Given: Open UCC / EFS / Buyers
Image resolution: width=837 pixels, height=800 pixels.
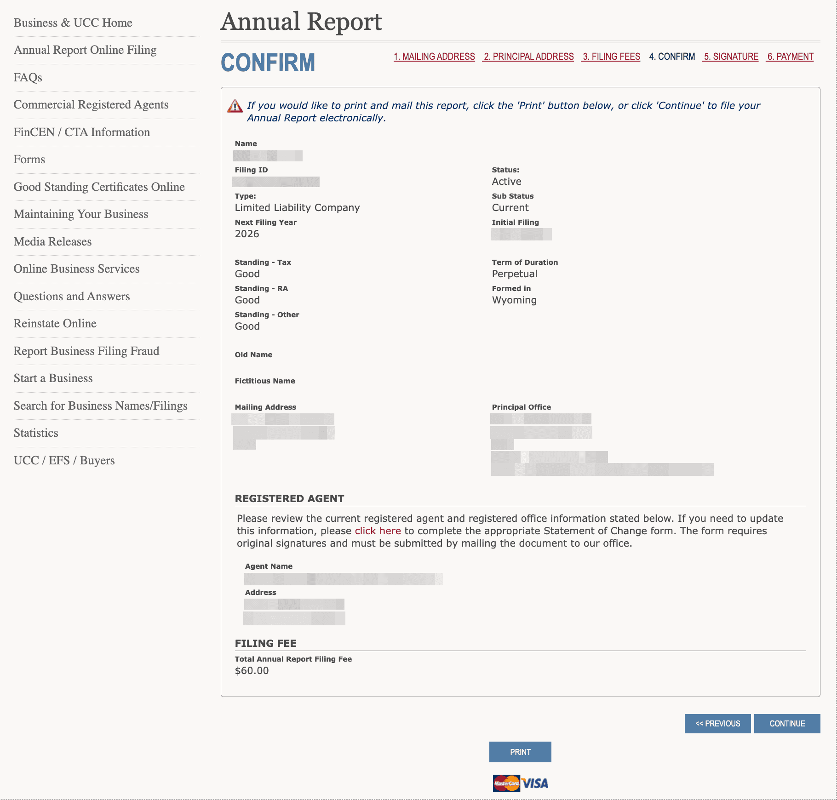Looking at the screenshot, I should (x=64, y=460).
